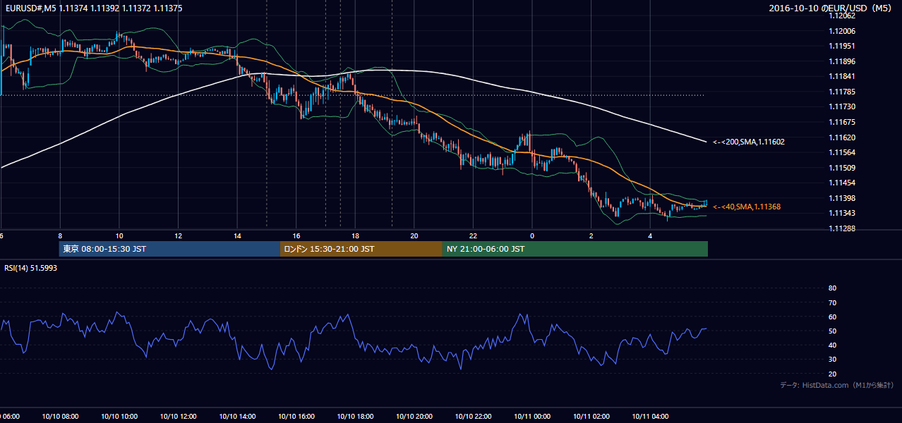
Task: Click the 10/10 10:00 time label
Action: [x=119, y=417]
